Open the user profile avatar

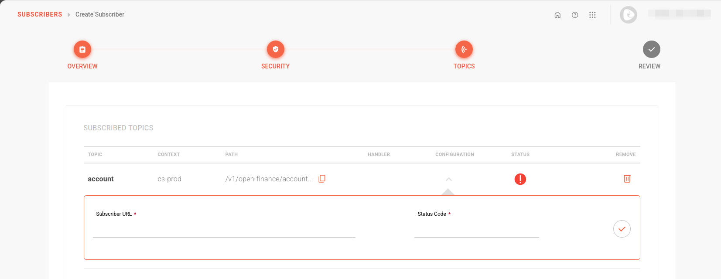coord(628,15)
